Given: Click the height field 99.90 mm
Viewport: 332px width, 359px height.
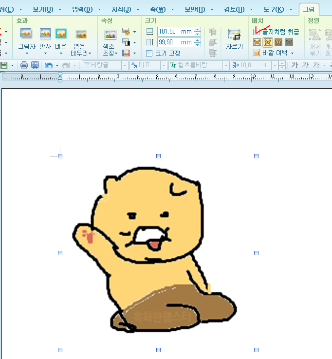Looking at the screenshot, I should click(176, 42).
